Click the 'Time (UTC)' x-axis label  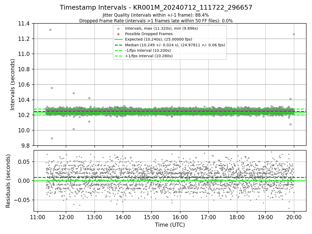coord(170,225)
